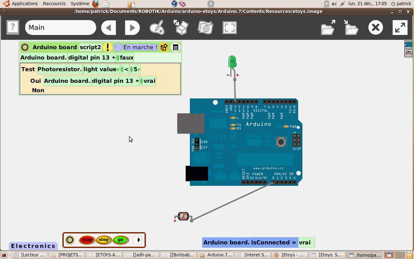The height and width of the screenshot is (259, 414).
Task: Quit Etoys with the X circle
Action: (376, 28)
